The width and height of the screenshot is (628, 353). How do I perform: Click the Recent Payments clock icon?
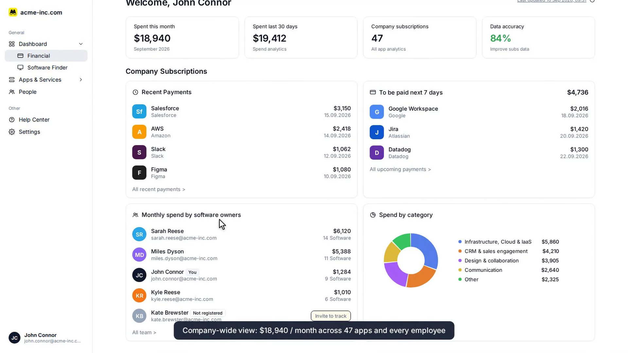click(x=135, y=92)
